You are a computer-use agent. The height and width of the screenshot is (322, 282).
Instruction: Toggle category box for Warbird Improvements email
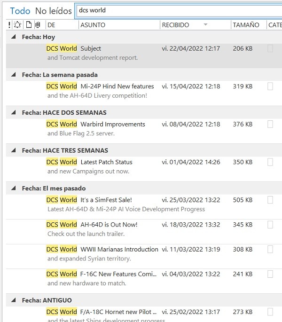click(270, 124)
